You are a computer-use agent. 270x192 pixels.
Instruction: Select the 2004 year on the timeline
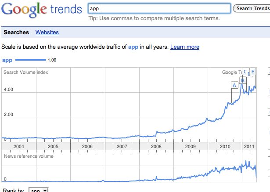(19, 146)
